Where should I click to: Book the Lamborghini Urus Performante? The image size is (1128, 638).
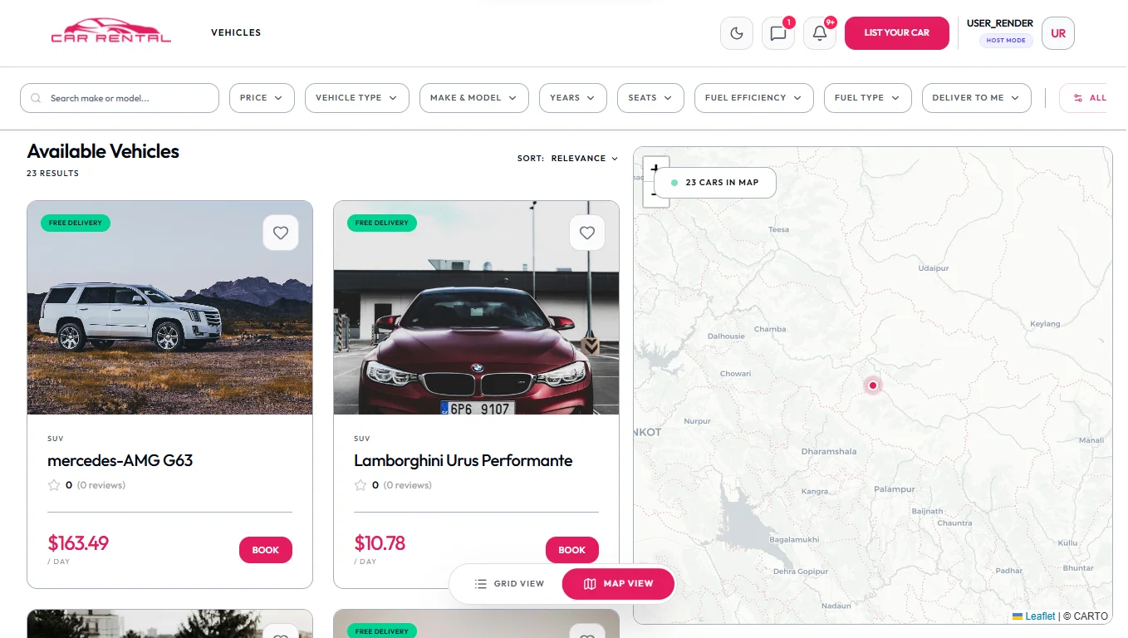coord(572,550)
